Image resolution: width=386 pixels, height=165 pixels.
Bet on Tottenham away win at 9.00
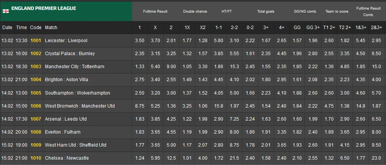tap(171, 67)
